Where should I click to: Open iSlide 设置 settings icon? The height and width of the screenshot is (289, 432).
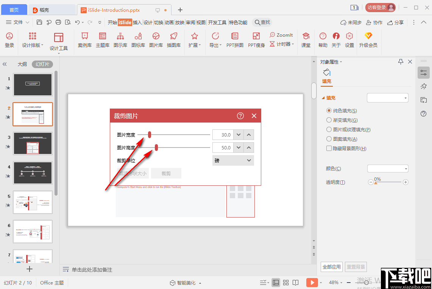[x=349, y=40]
